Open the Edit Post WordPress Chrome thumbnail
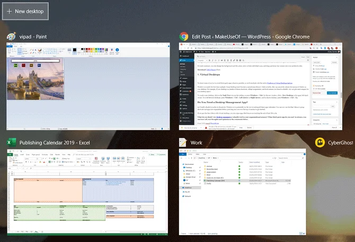This screenshot has width=355, height=242. pos(261,86)
